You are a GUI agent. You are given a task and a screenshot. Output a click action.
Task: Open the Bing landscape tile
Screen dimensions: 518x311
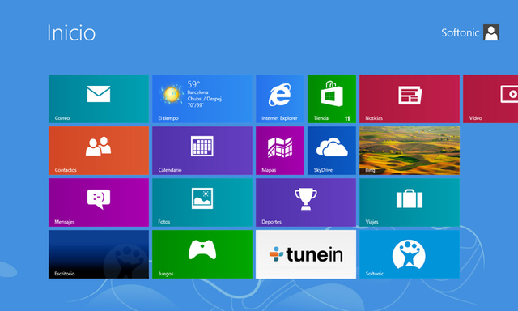click(x=410, y=151)
